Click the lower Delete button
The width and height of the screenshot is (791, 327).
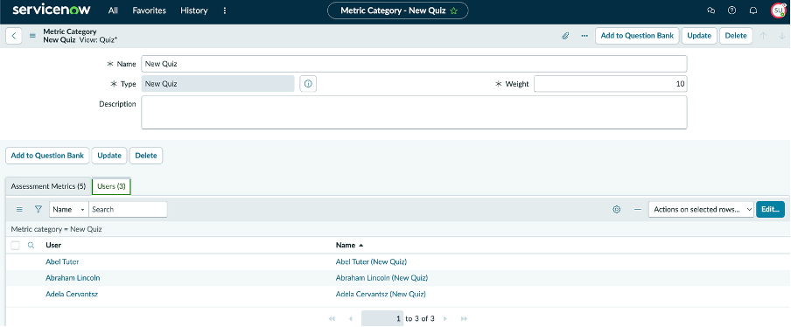[x=146, y=156]
